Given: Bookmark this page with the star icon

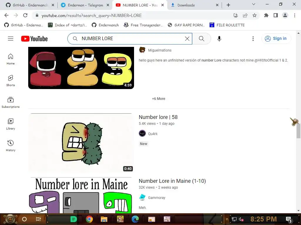Looking at the screenshot, I should click(x=255, y=15).
